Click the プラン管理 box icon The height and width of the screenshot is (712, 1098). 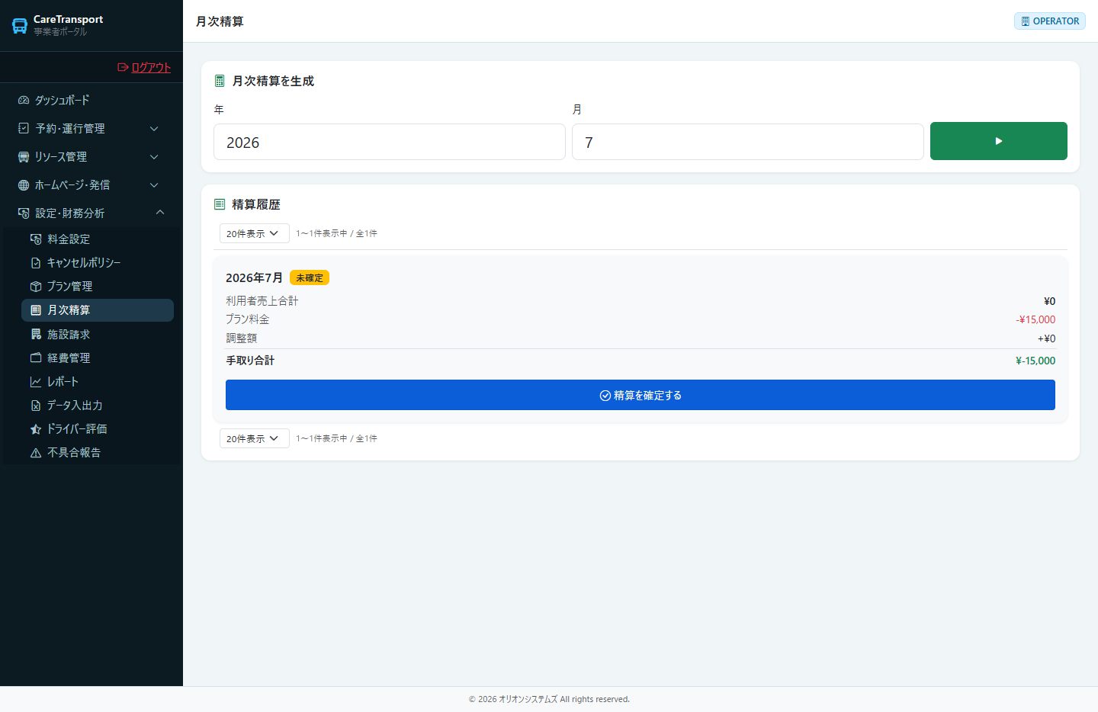[x=36, y=286]
